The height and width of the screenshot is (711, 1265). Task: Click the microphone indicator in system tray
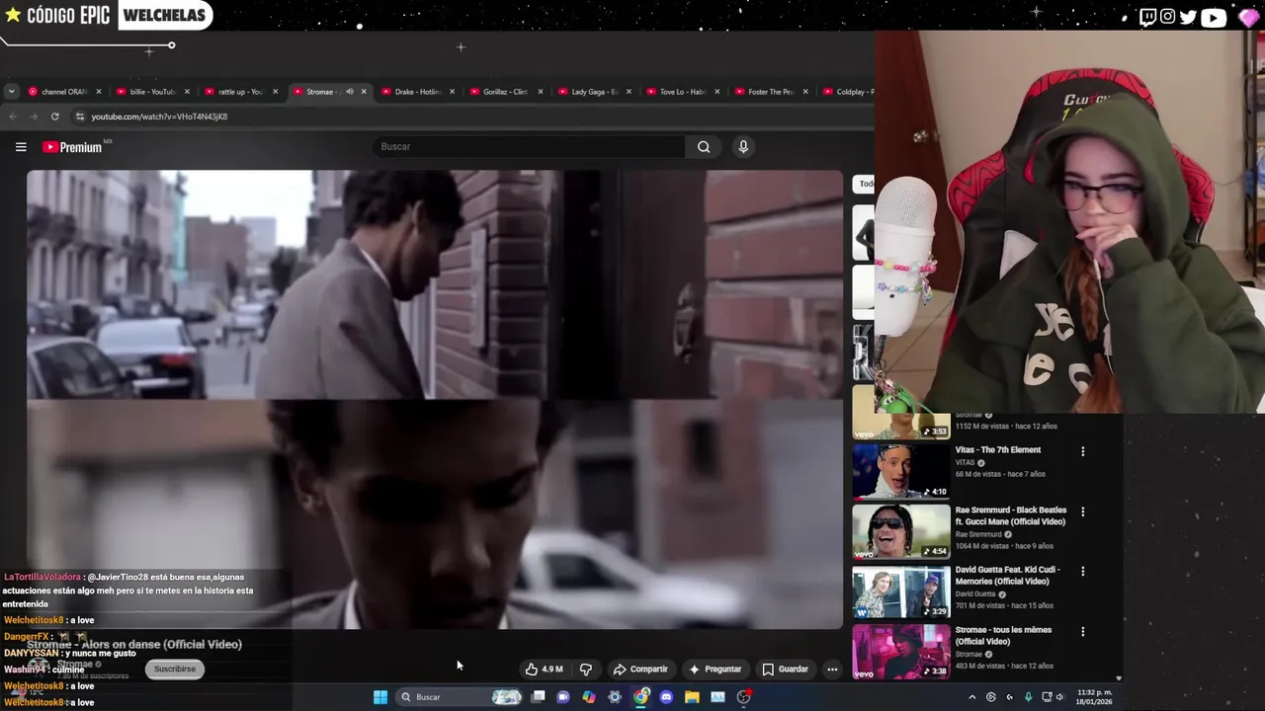pos(1028,697)
